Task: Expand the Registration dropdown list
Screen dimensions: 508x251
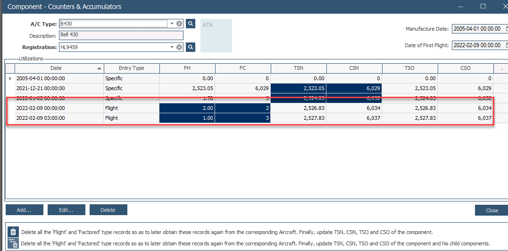Action: click(x=172, y=47)
